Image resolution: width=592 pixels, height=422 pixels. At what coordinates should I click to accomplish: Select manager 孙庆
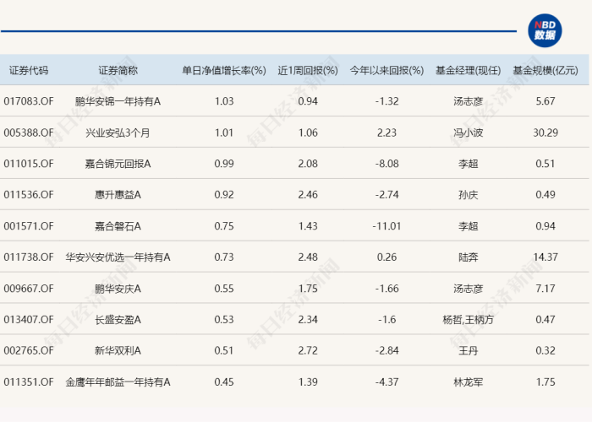469,195
